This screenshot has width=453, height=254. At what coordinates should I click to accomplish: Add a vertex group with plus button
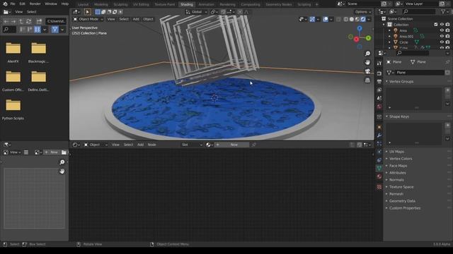pyautogui.click(x=447, y=90)
